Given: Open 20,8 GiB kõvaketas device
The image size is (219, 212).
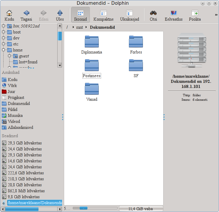Looking at the screenshot, I should [x=22, y=185].
